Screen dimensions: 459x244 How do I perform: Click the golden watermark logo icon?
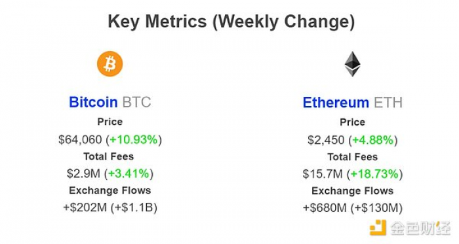coord(378,228)
